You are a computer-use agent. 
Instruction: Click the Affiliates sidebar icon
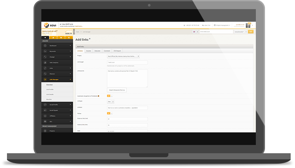point(45,116)
